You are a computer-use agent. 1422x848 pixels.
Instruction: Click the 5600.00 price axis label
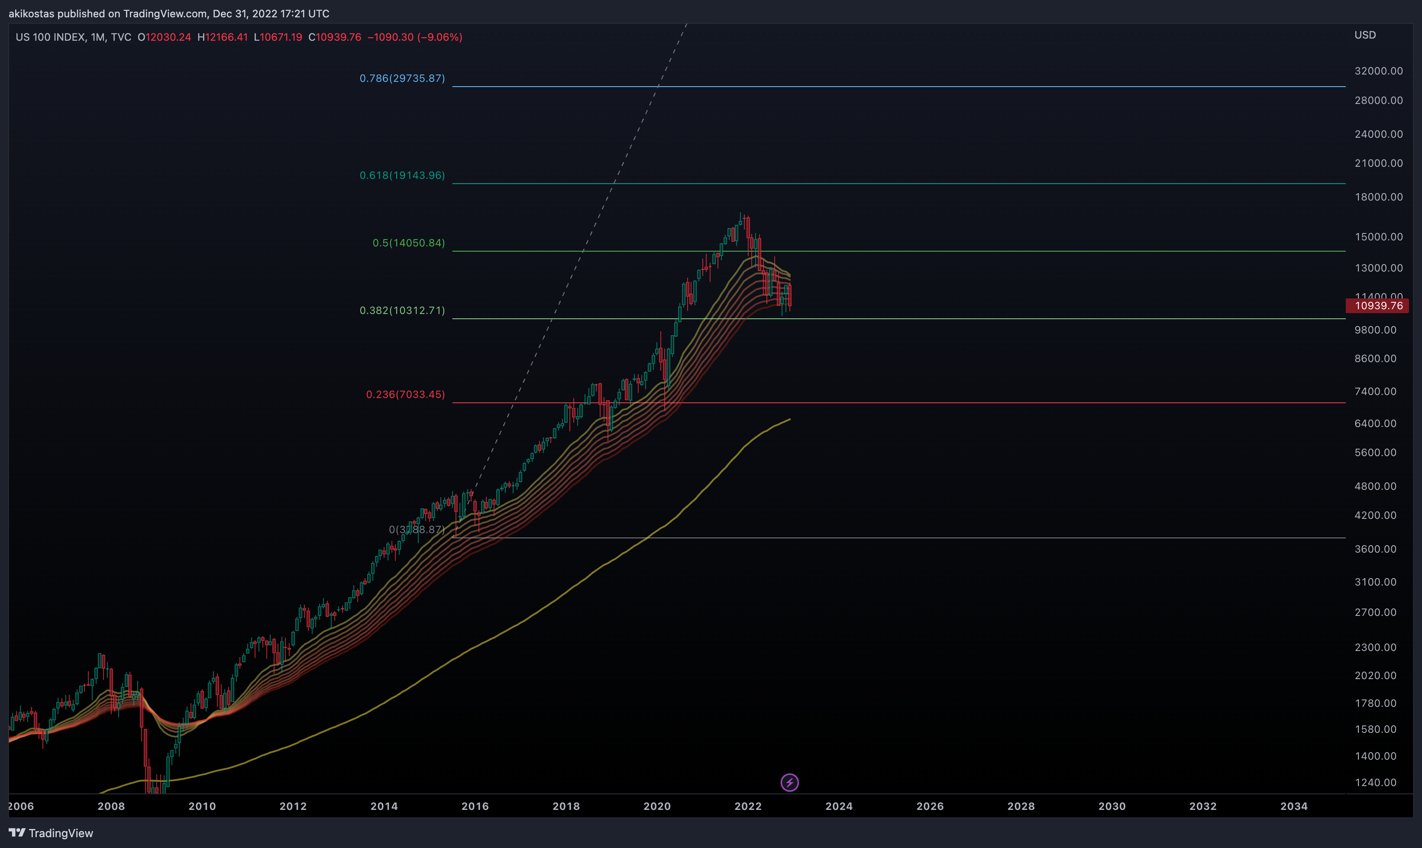[x=1375, y=453]
